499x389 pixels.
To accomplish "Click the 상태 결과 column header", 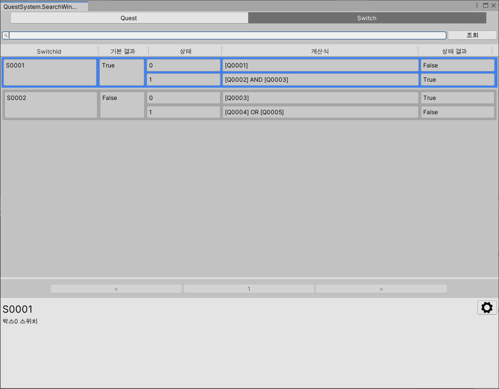I will coord(454,51).
